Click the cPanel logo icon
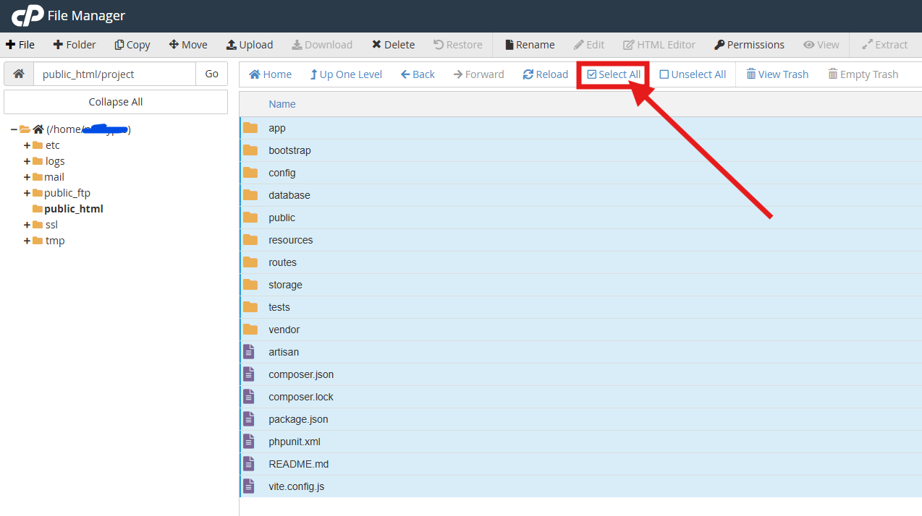This screenshot has height=516, width=922. (28, 15)
